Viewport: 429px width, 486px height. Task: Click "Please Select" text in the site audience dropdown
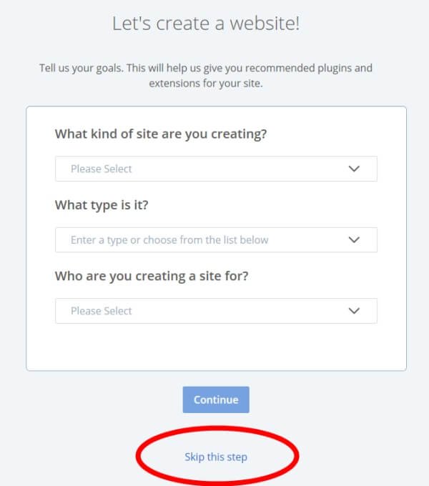click(x=102, y=311)
